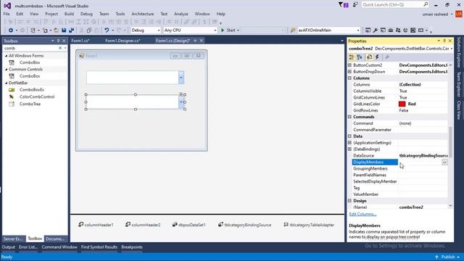Click the Categorized view icon in Properties
Screen dimensions: 464x261
[352, 57]
